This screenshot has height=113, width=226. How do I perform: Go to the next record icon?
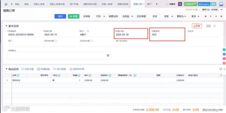pos(216,16)
